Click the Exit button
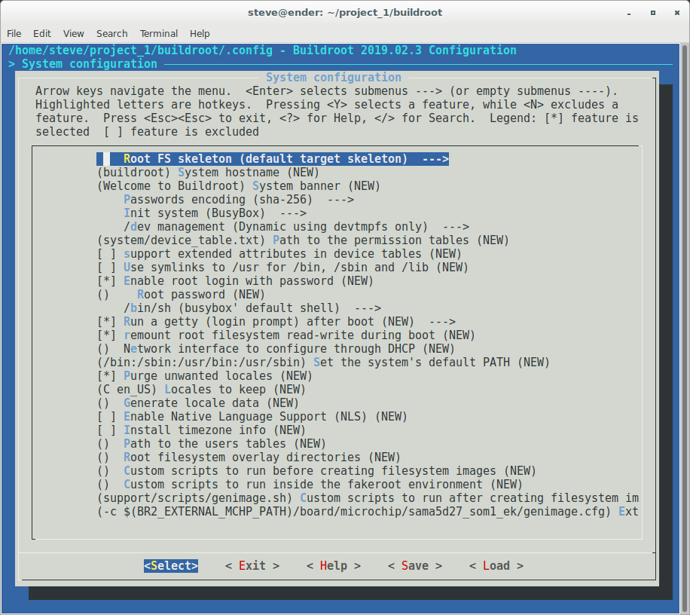Image resolution: width=690 pixels, height=615 pixels. click(x=252, y=566)
